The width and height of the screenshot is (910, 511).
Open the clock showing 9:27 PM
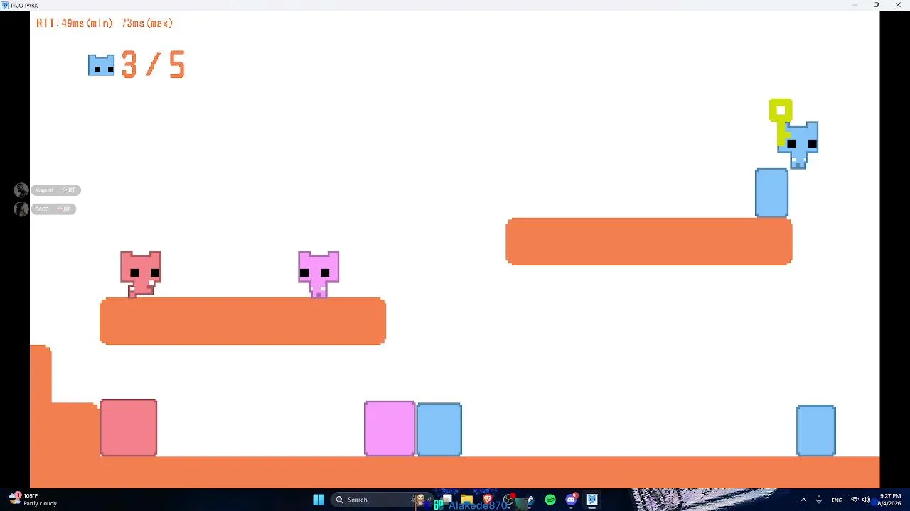point(890,500)
